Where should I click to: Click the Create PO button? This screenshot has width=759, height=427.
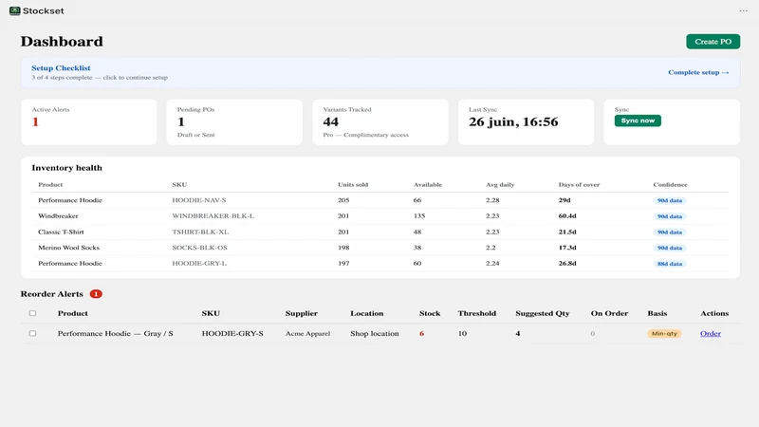[713, 42]
